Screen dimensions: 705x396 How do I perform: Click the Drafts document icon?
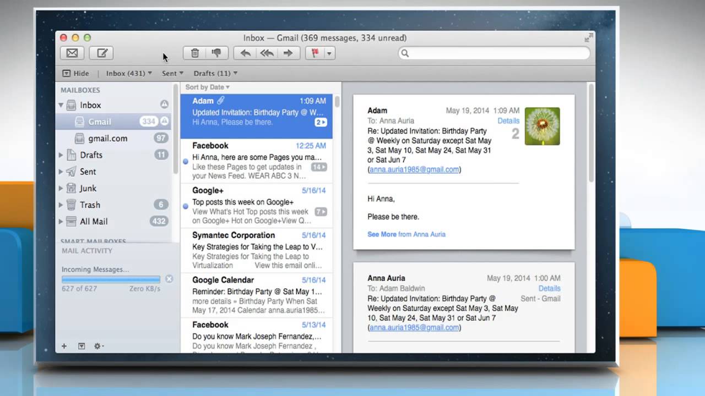click(71, 155)
